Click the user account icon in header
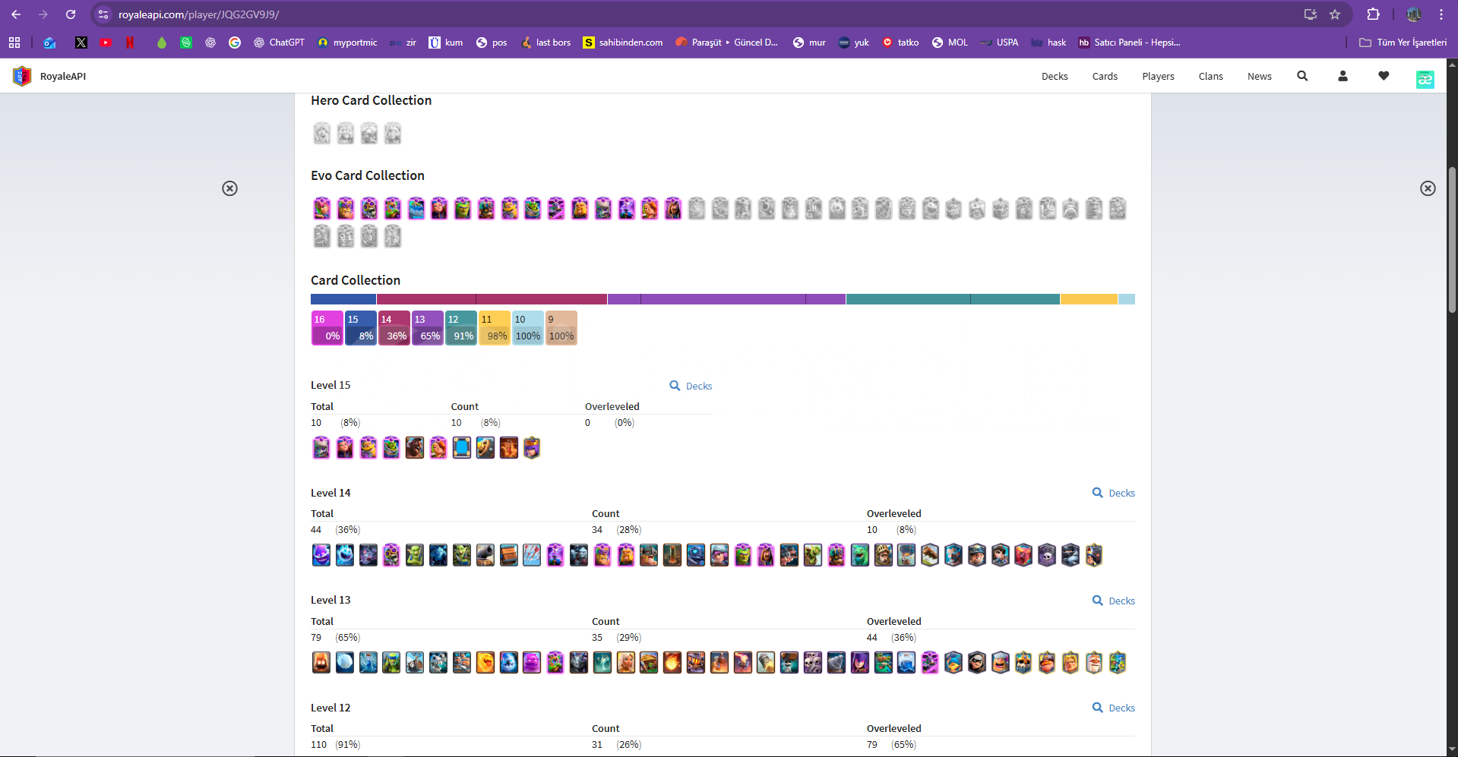Image resolution: width=1458 pixels, height=757 pixels. [1343, 76]
